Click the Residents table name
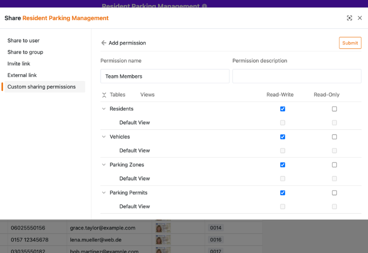This screenshot has height=253, width=368. 122,109
